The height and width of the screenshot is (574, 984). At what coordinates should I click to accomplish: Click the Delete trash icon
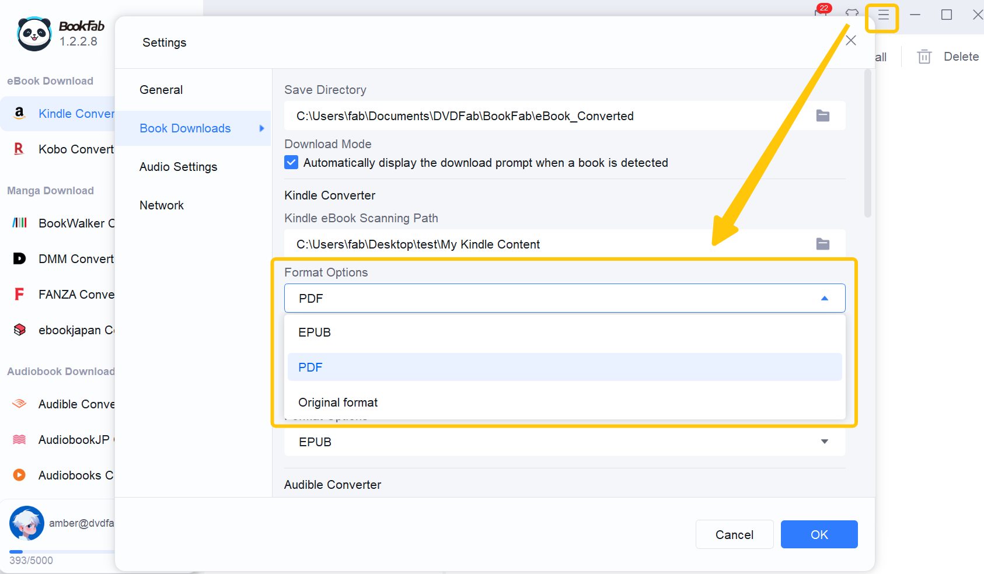924,57
